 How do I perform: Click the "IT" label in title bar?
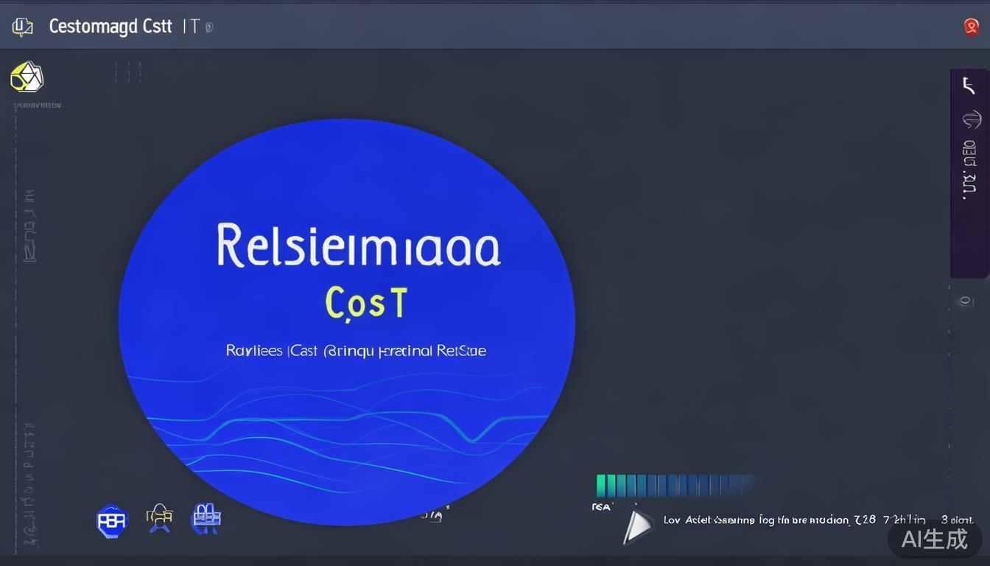coord(191,27)
